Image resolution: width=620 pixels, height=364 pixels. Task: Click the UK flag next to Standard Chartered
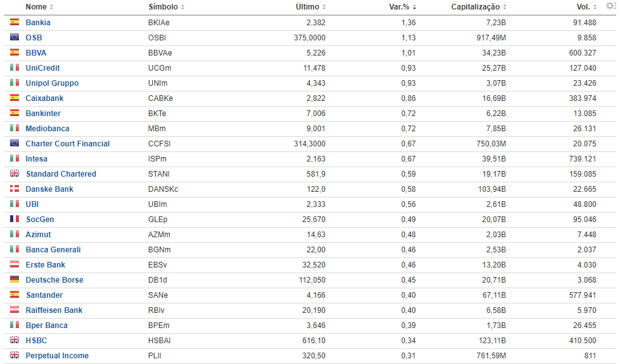click(15, 174)
